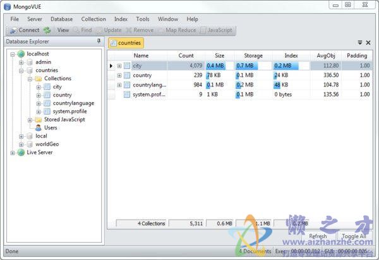Image resolution: width=379 pixels, height=260 pixels.
Task: Click the admin database icon
Action: tap(30, 62)
